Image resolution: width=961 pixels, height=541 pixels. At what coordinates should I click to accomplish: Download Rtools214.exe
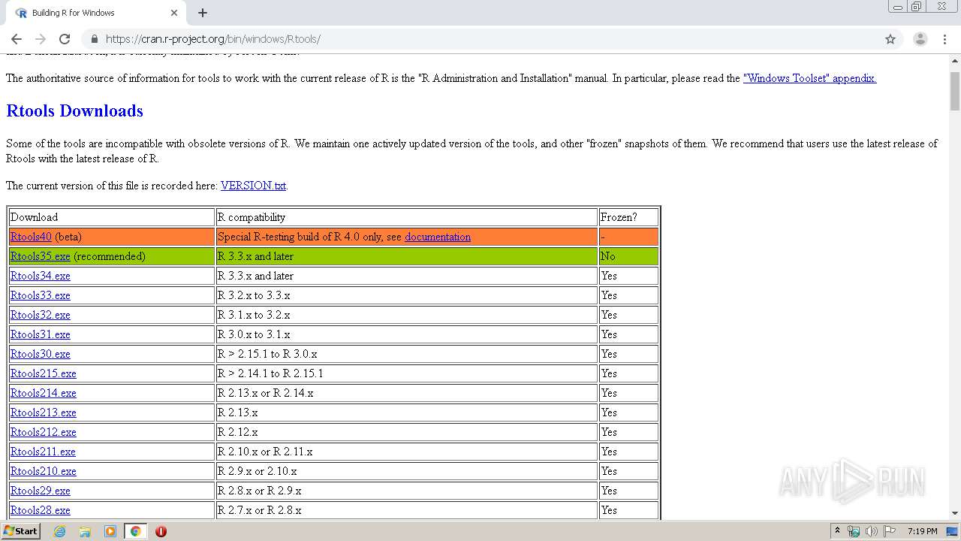pos(44,393)
